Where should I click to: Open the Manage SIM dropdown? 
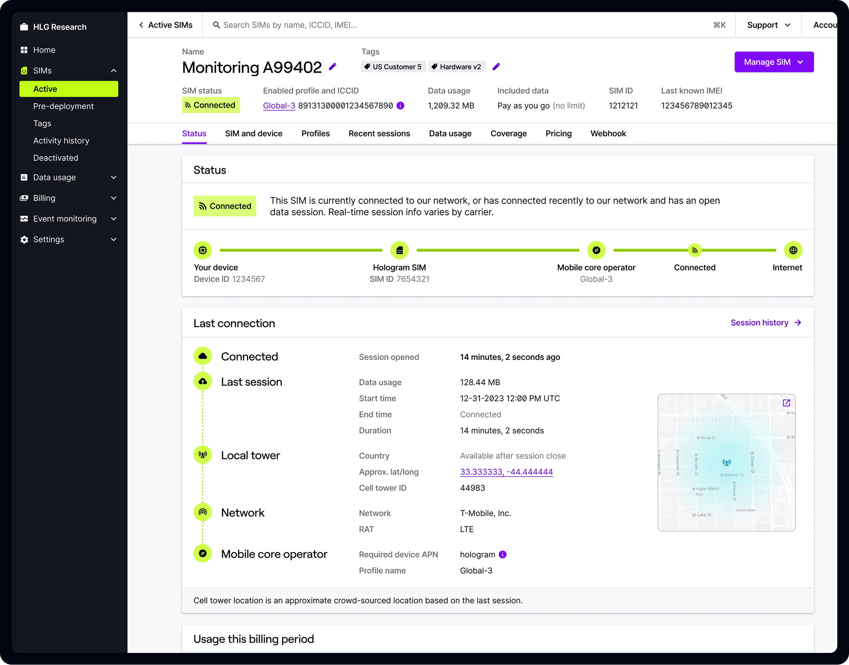(x=774, y=62)
